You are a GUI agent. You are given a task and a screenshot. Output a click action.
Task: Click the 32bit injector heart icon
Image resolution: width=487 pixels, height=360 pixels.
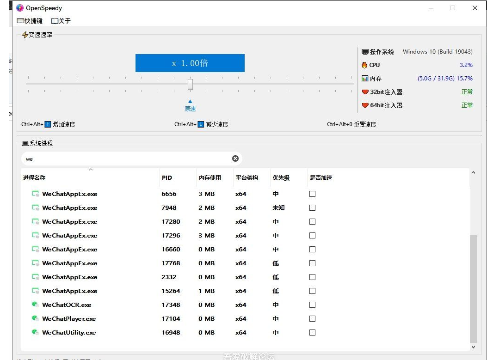(x=365, y=92)
